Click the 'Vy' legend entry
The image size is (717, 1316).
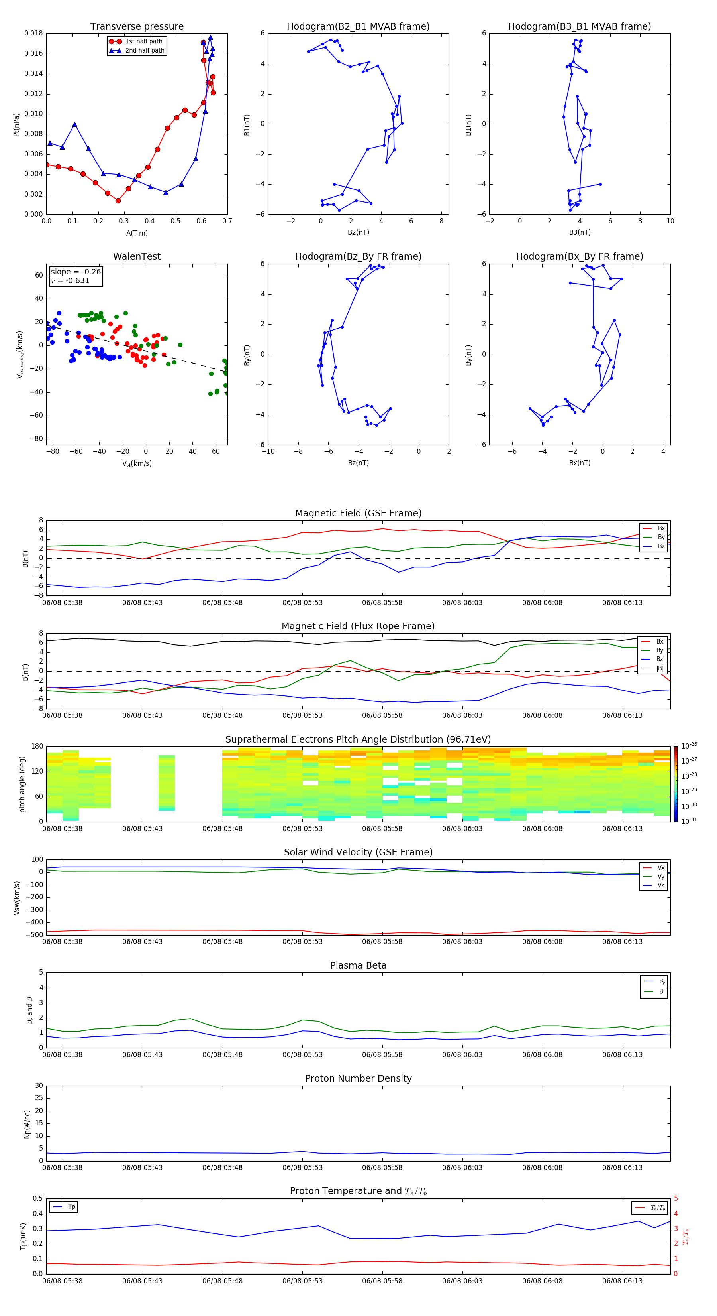click(x=654, y=876)
